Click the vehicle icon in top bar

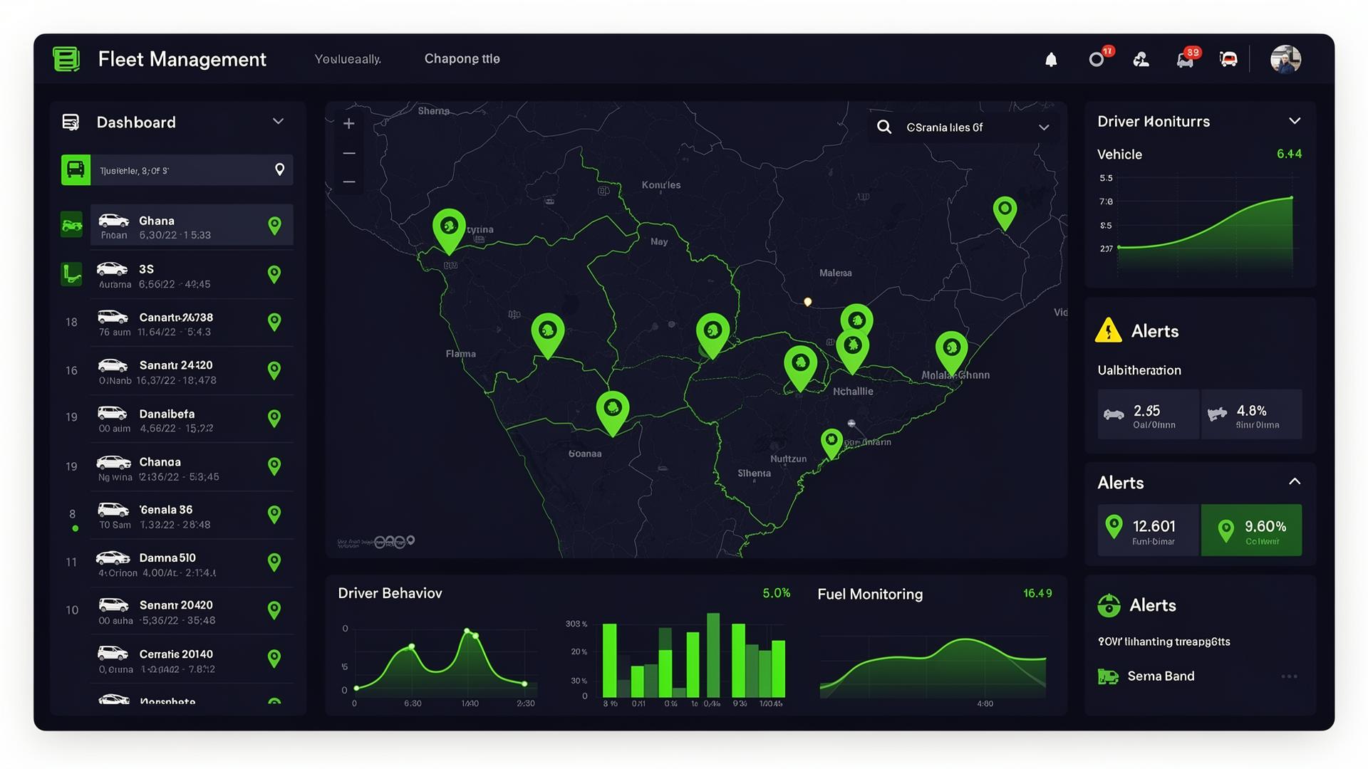click(1228, 60)
